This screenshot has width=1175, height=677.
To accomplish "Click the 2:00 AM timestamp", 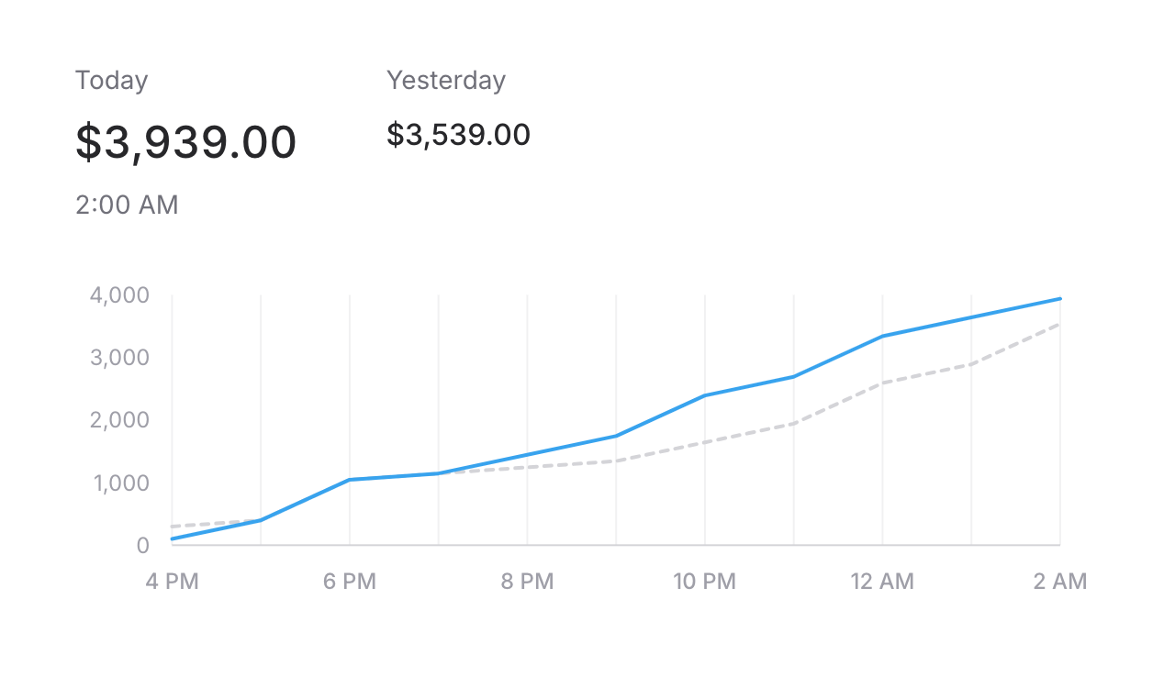I will [x=127, y=205].
